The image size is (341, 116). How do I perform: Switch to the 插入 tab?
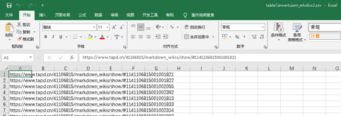[x=43, y=15]
